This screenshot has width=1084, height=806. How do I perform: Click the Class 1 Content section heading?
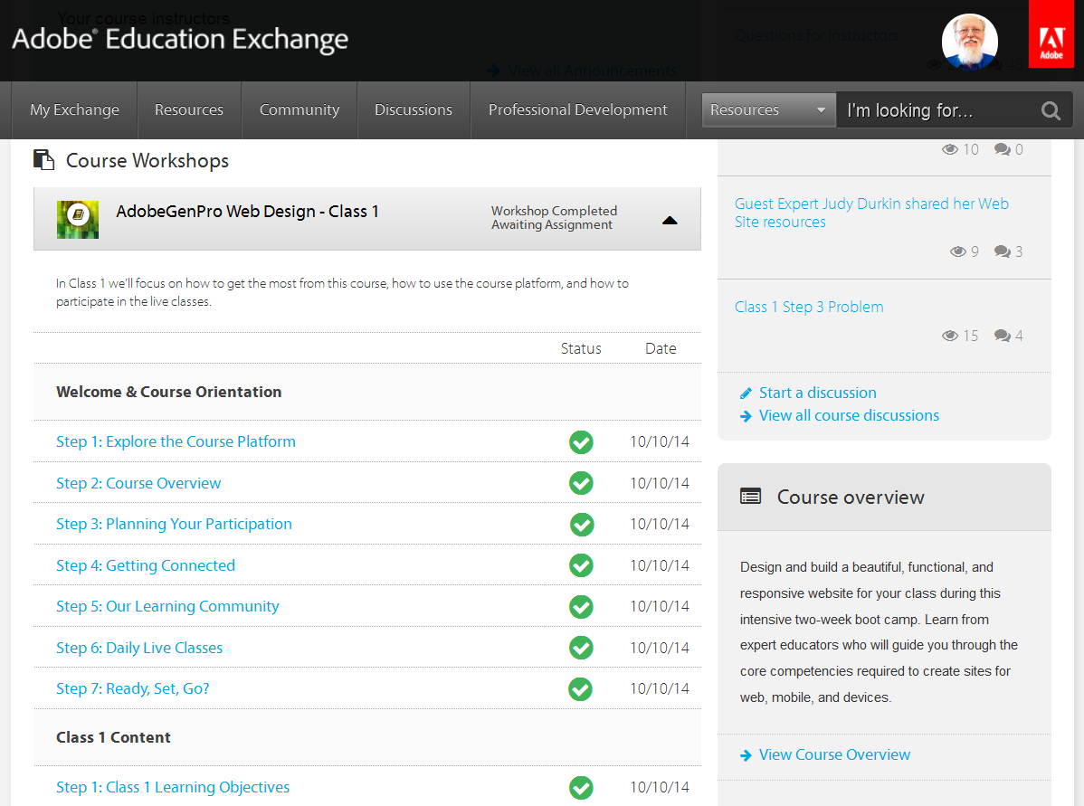(113, 737)
